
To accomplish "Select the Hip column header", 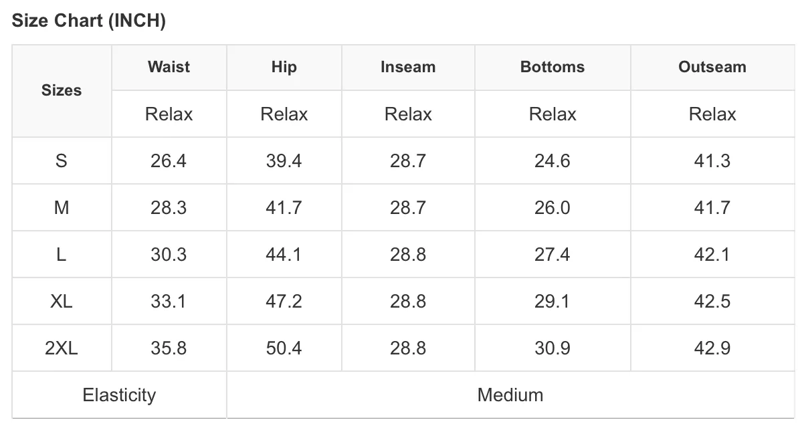I will point(284,67).
